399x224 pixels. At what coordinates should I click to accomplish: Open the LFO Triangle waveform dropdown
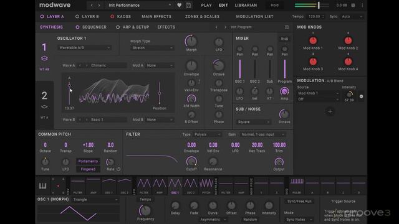(95, 200)
